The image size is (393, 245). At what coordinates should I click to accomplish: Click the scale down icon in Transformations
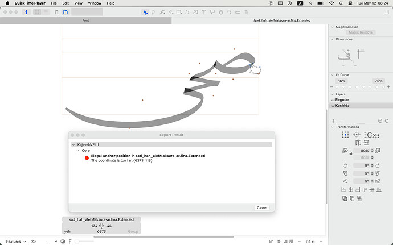[345, 151]
